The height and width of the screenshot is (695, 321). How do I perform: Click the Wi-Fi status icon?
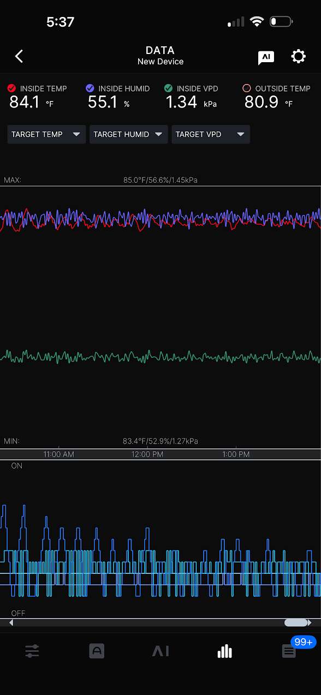tap(257, 22)
